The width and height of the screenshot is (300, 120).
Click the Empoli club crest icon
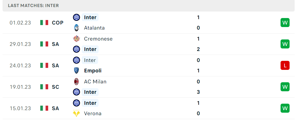76,71
